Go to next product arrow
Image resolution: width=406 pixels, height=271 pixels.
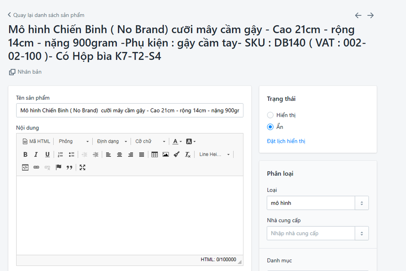[x=371, y=15]
